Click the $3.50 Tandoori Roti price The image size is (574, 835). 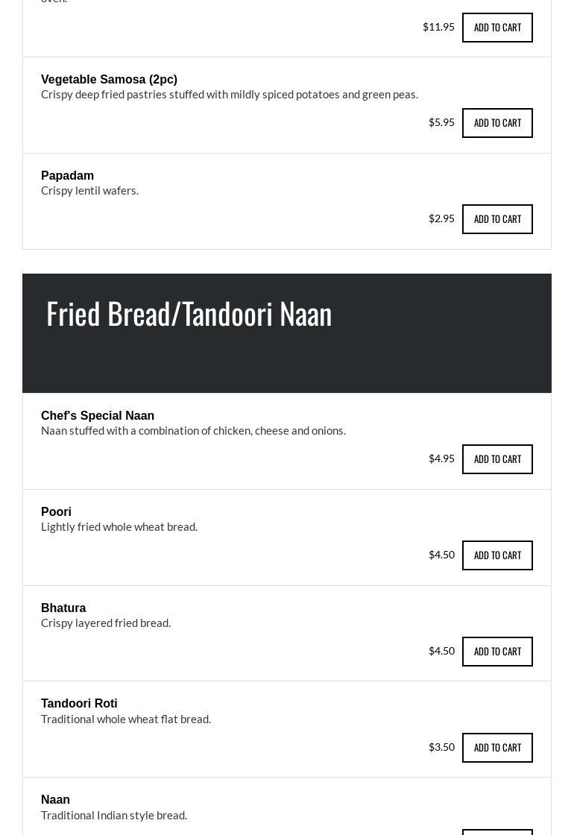[x=441, y=747]
